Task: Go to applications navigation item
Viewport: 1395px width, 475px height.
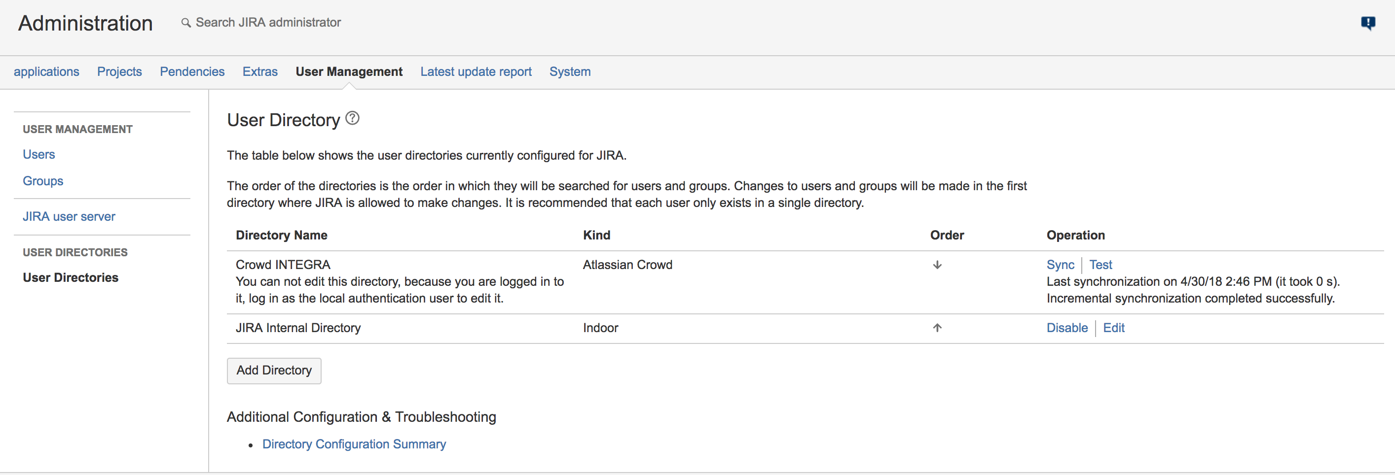Action: [46, 71]
